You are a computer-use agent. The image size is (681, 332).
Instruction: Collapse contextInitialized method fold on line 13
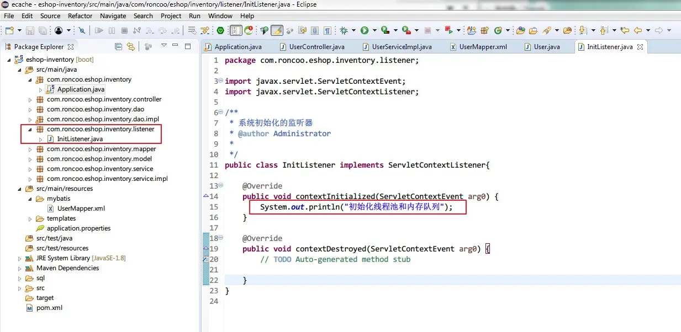point(220,185)
